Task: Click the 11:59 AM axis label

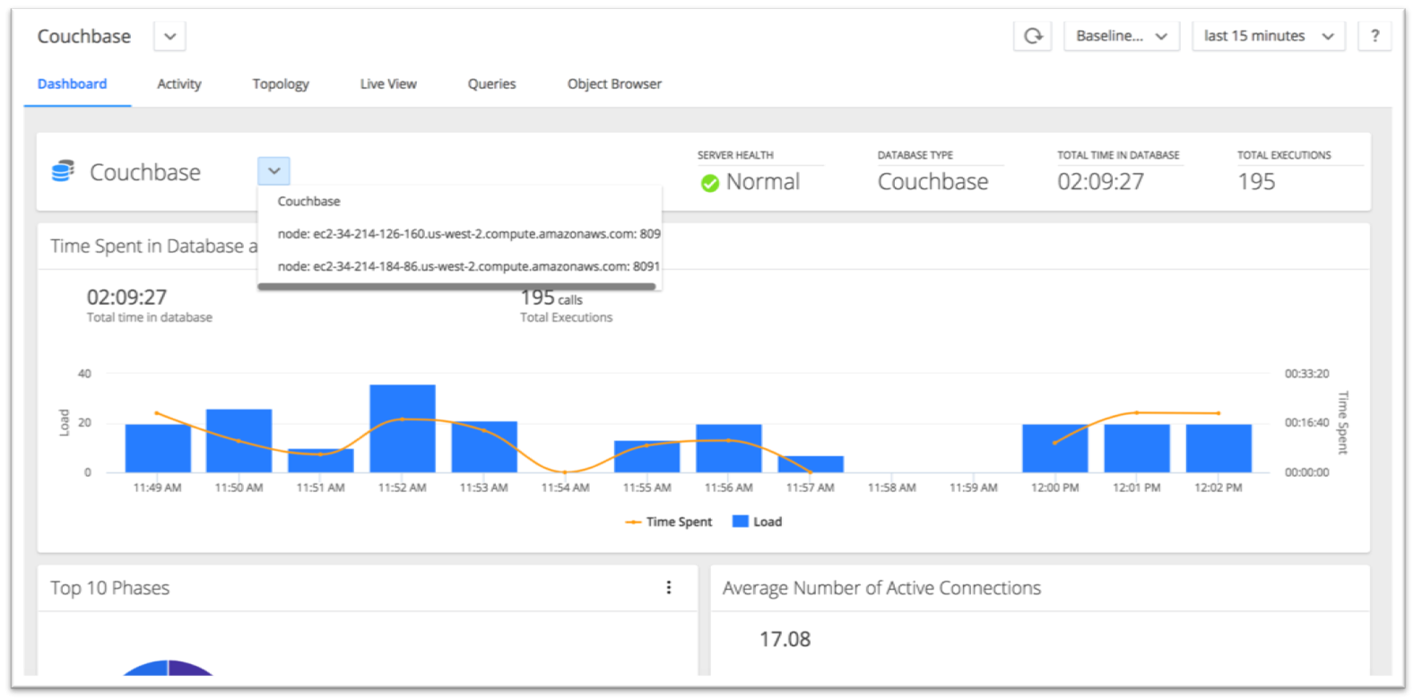Action: click(974, 488)
